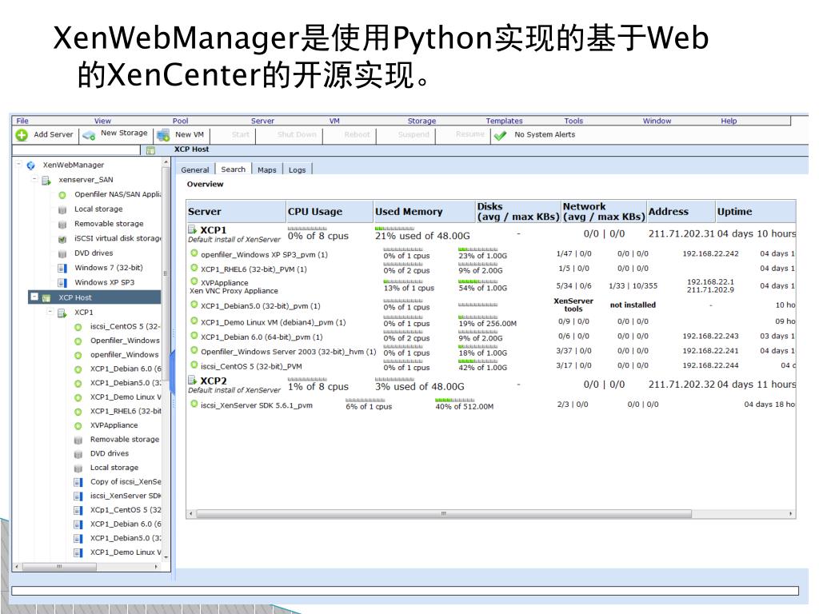
Task: Switch to the Logs tab
Action: coord(298,169)
